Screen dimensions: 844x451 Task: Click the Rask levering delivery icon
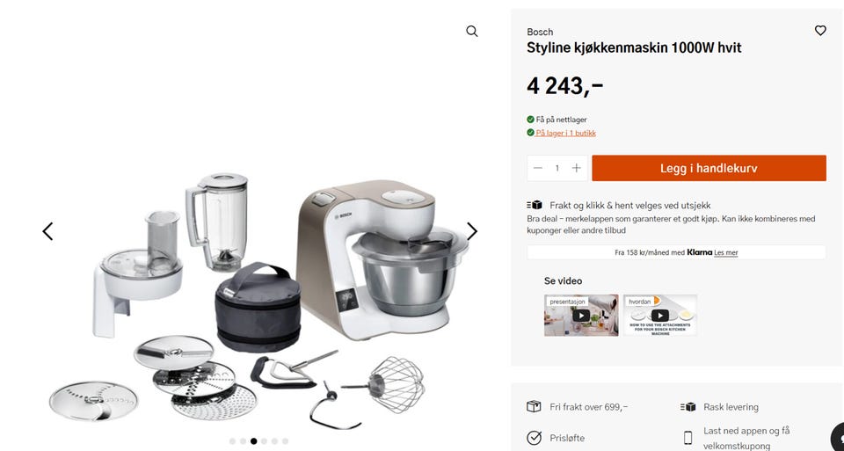click(688, 407)
